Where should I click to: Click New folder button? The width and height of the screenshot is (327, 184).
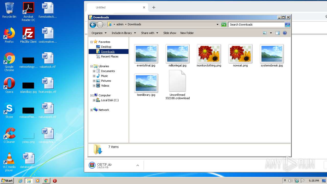[x=187, y=33]
